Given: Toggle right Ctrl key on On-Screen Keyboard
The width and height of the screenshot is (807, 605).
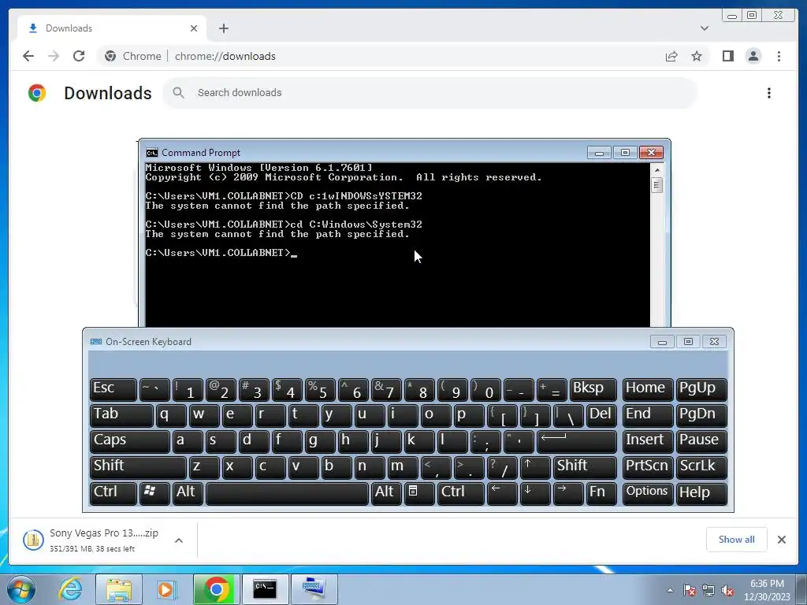Looking at the screenshot, I should [x=460, y=493].
